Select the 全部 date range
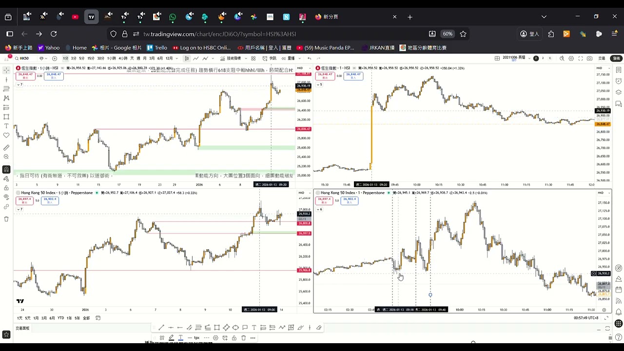The width and height of the screenshot is (624, 351). (86, 318)
